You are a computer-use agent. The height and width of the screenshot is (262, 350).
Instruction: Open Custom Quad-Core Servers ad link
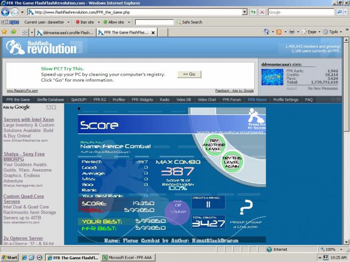pos(24,199)
